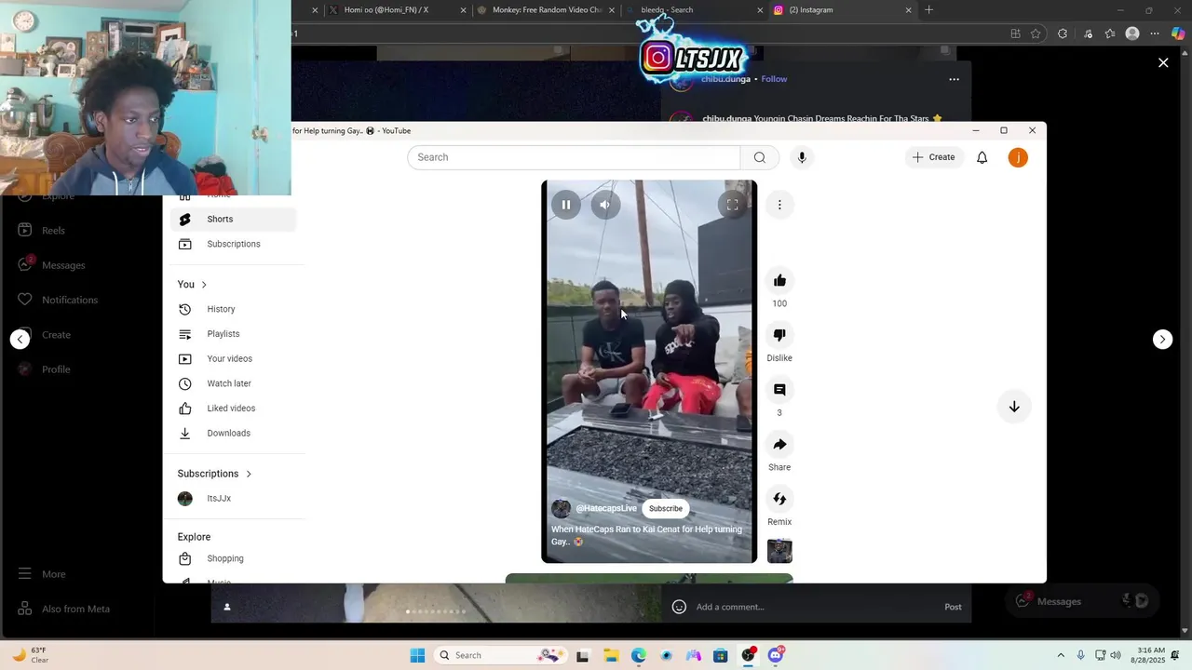Viewport: 1192px width, 670px height.
Task: Open the YouTube Create button
Action: 934,157
